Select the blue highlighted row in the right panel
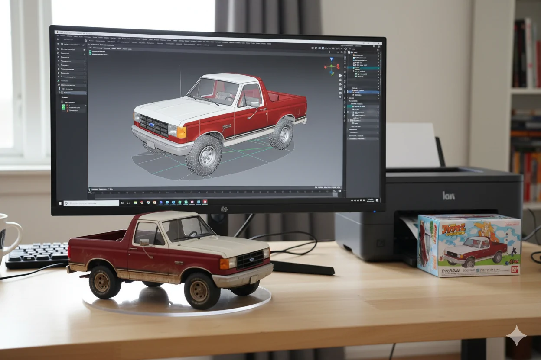Image resolution: width=541 pixels, height=360 pixels. click(x=363, y=92)
